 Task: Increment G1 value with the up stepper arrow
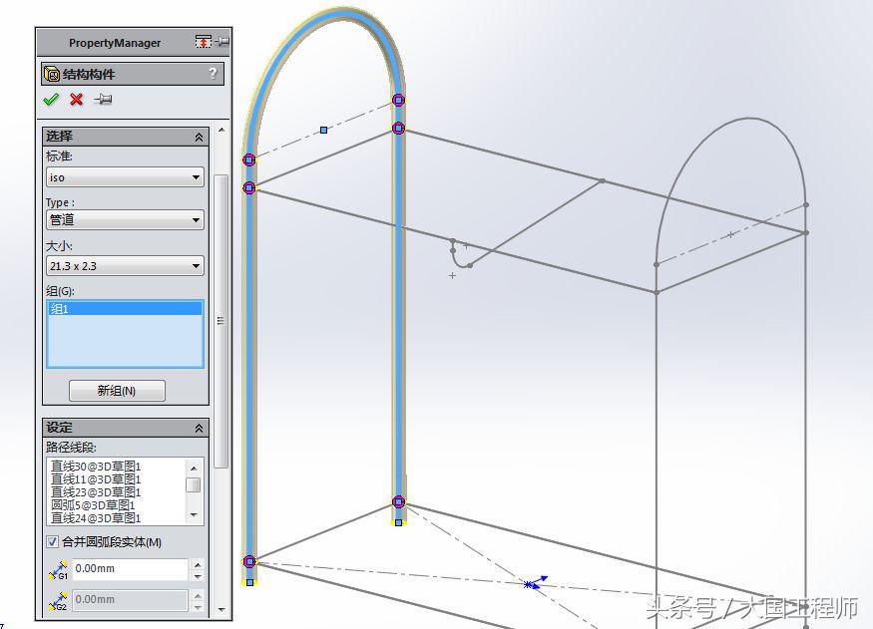(197, 563)
